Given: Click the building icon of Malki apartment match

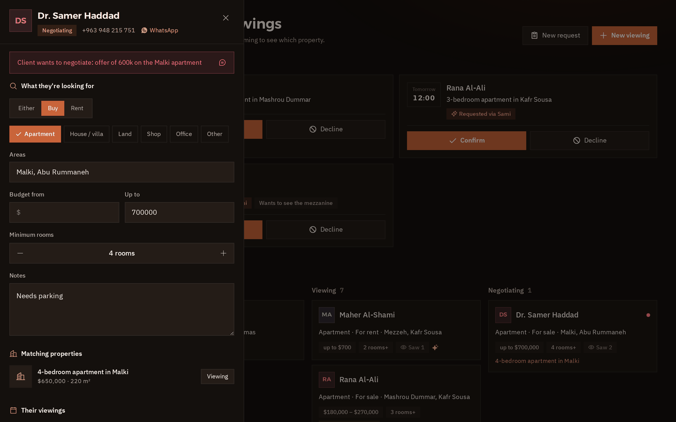Looking at the screenshot, I should pyautogui.click(x=21, y=377).
